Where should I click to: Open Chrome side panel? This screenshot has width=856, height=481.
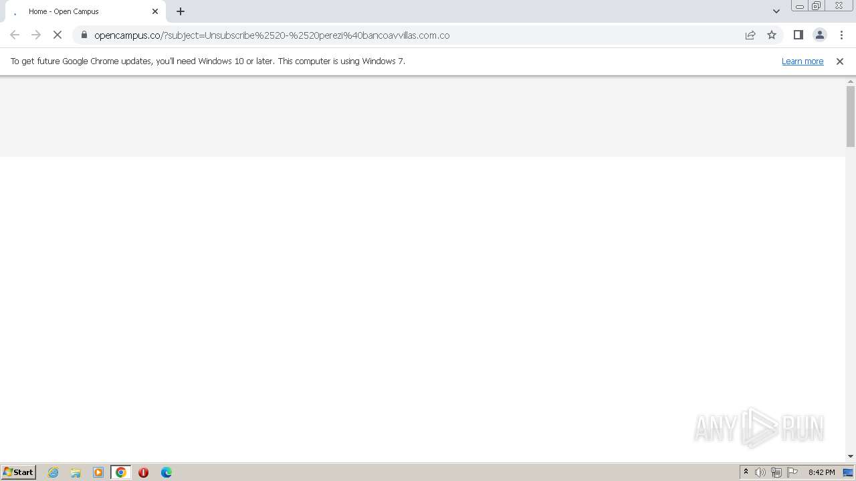(x=798, y=35)
